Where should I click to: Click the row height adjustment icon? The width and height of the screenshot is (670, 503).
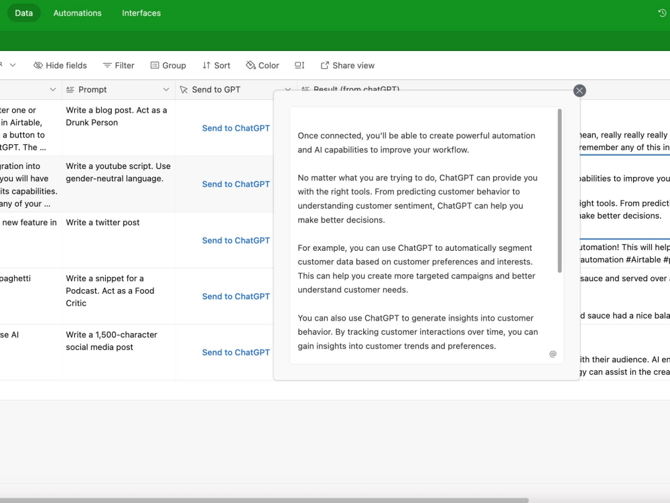pos(299,65)
